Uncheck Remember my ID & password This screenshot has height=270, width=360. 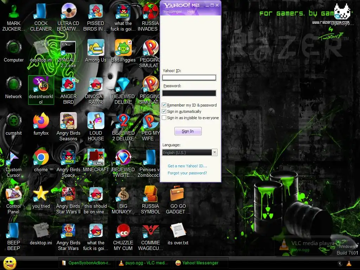click(164, 105)
